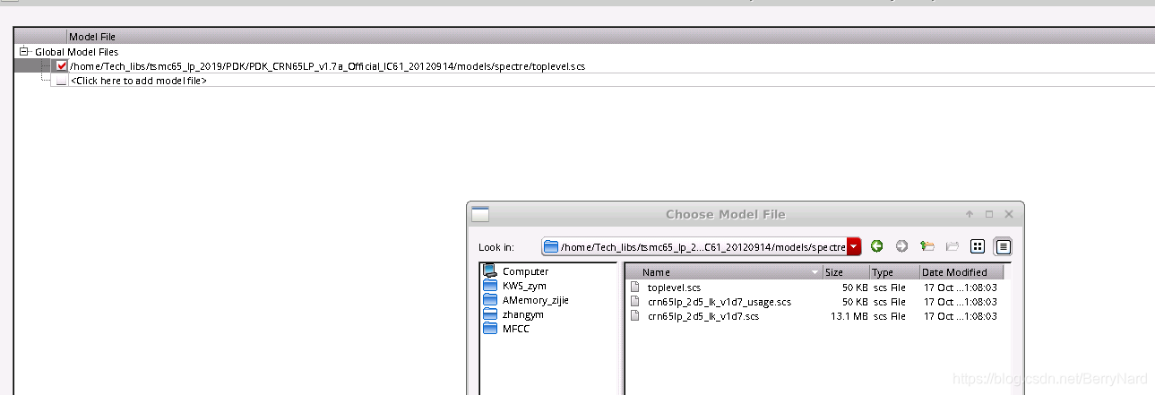1155x395 pixels.
Task: Go to parent directory using folder-up icon
Action: pos(927,246)
